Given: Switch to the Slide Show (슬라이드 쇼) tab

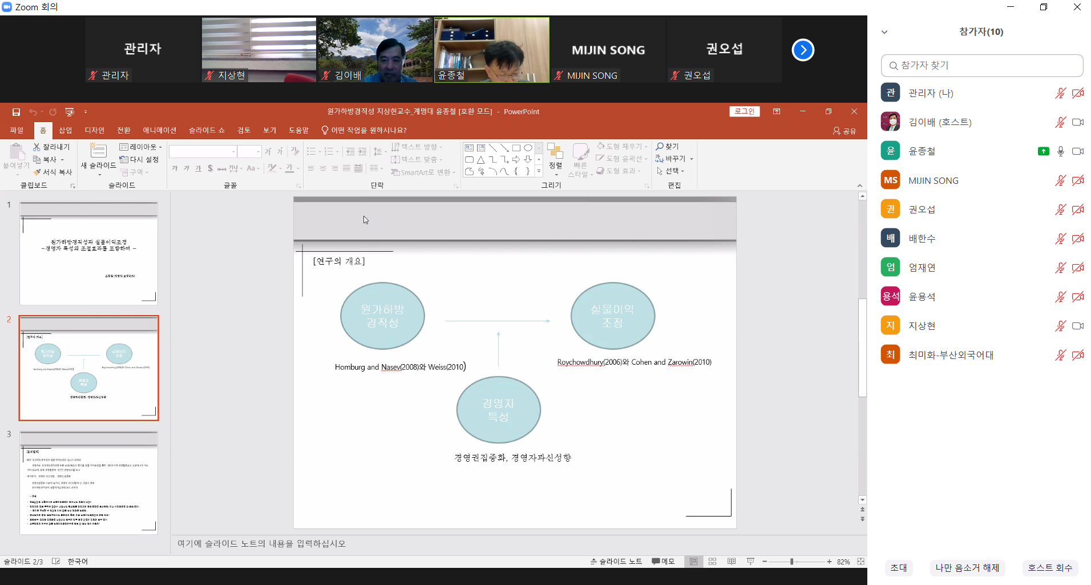Looking at the screenshot, I should (x=207, y=130).
